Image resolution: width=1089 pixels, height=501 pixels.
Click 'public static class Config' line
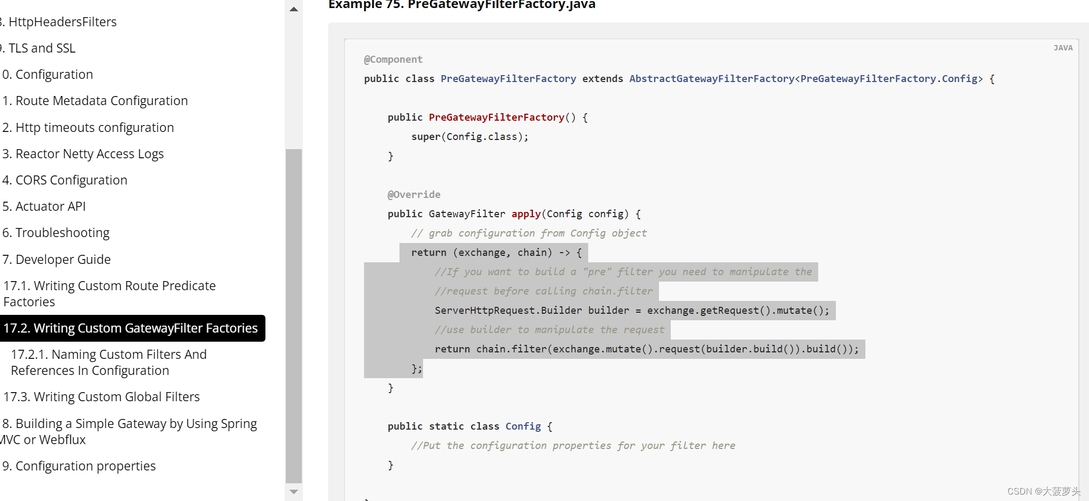click(x=470, y=426)
